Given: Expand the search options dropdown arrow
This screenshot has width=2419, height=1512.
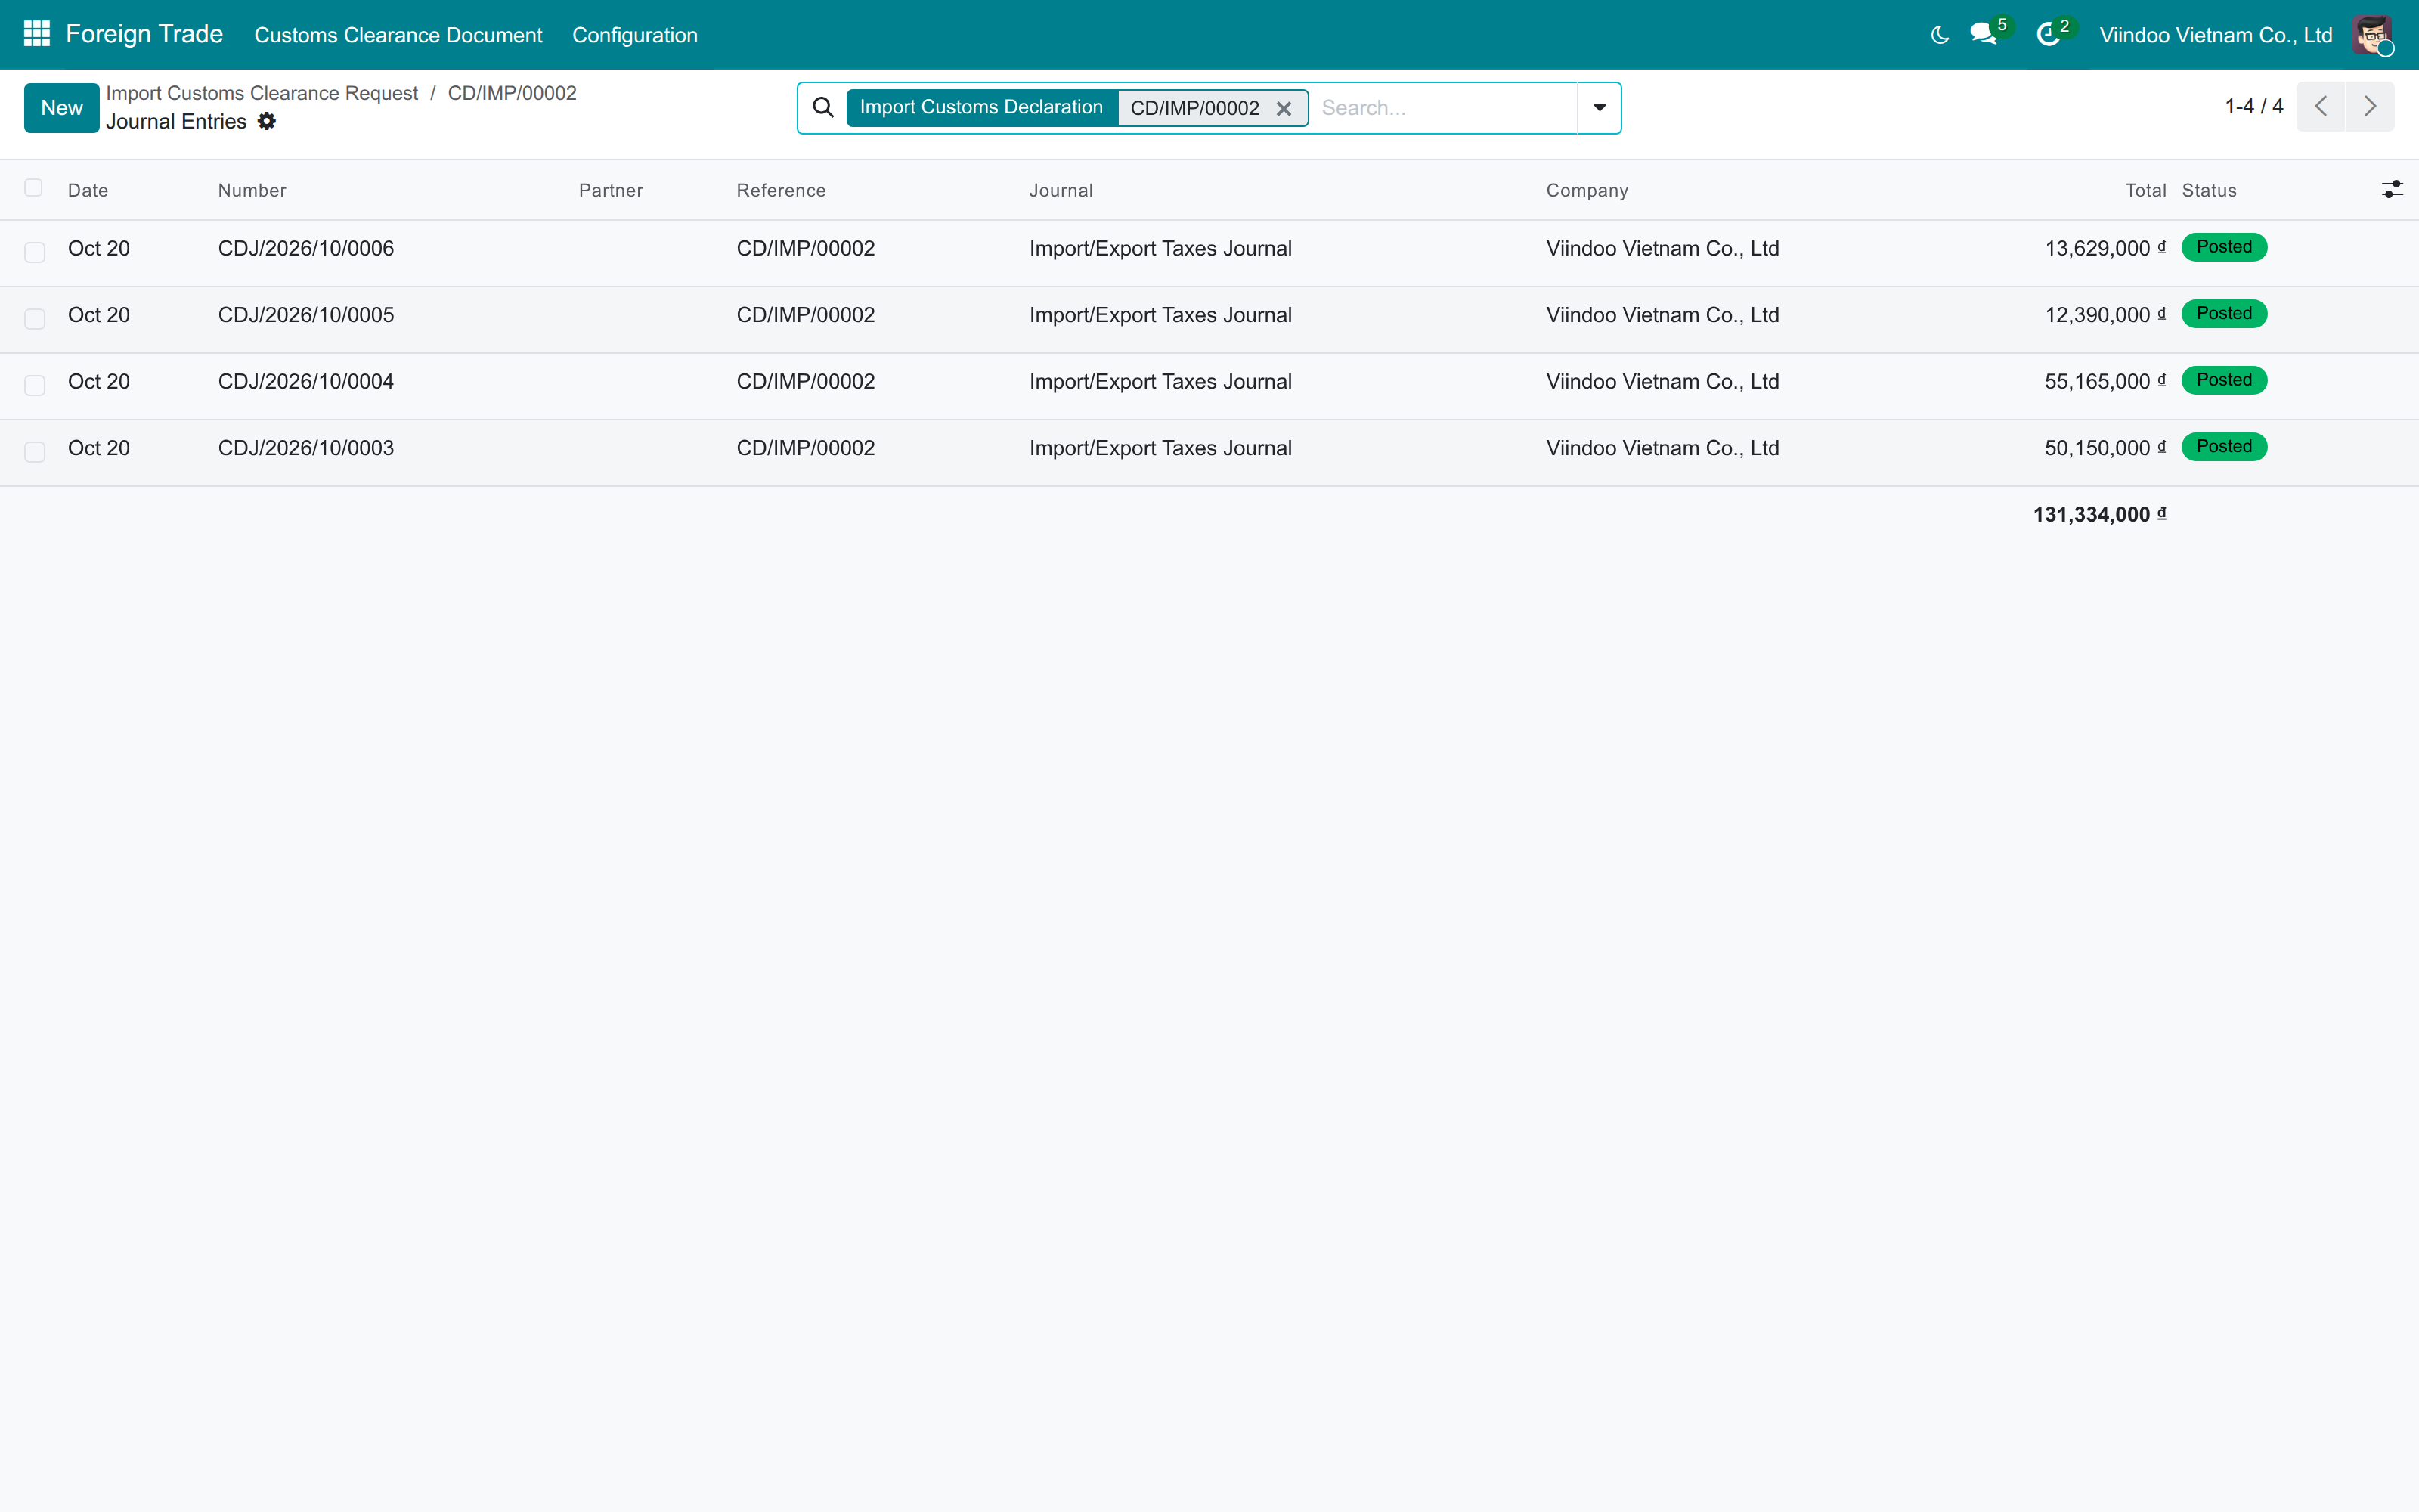Looking at the screenshot, I should [1600, 108].
